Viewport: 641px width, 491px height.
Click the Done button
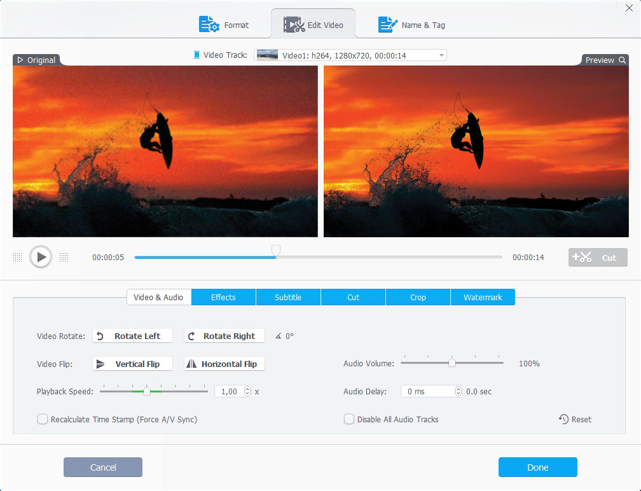pos(537,467)
